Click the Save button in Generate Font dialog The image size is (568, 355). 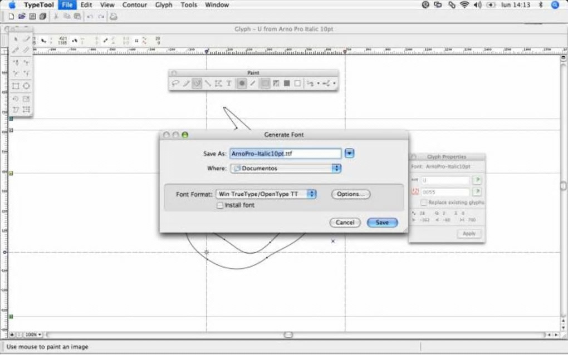tap(382, 223)
